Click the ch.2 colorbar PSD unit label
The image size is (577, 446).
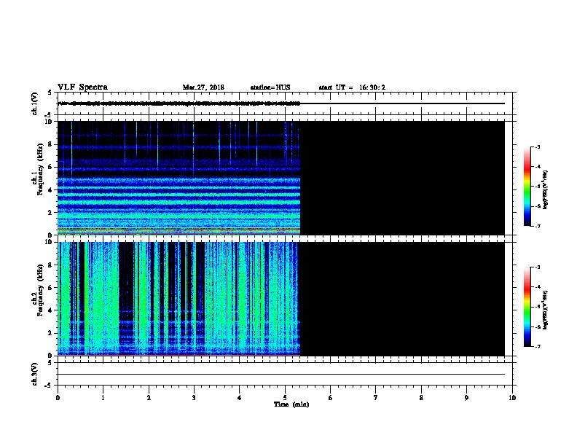tap(546, 310)
